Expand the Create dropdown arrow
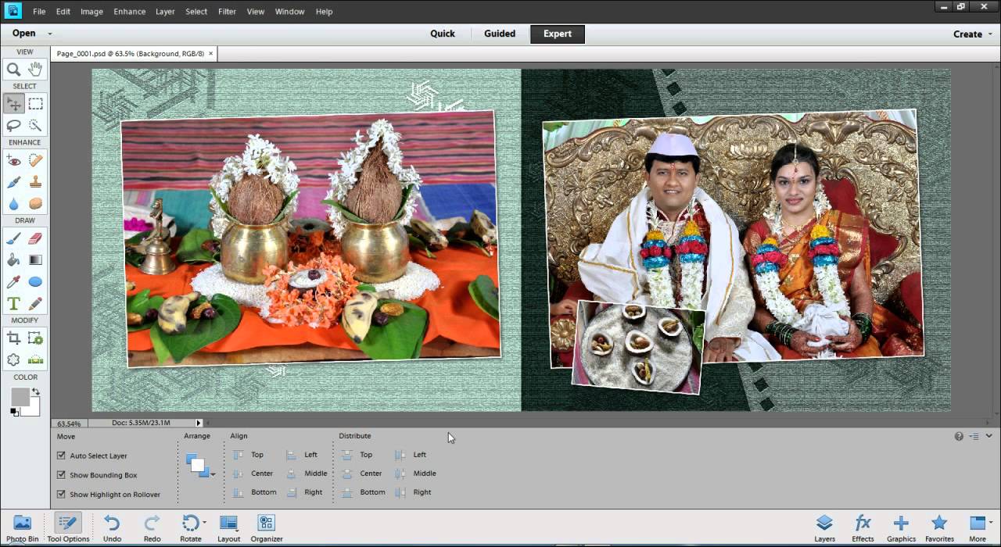1001x547 pixels. 989,34
